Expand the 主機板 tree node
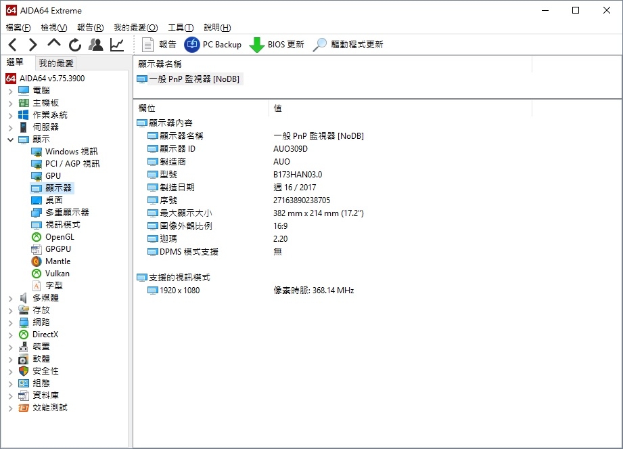The width and height of the screenshot is (623, 449). (10, 104)
